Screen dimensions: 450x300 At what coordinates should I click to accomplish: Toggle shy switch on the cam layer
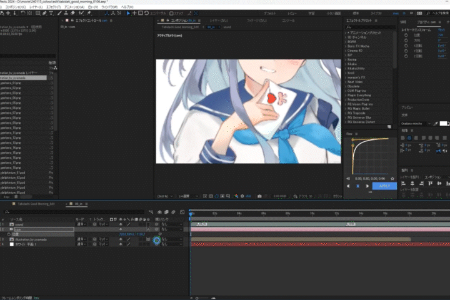(x=121, y=229)
